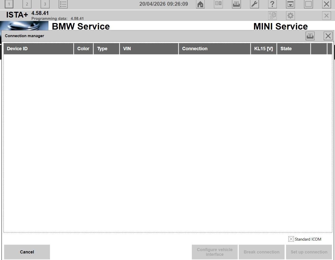Click the print icon in top toolbar
The image size is (335, 260).
coord(236,4)
